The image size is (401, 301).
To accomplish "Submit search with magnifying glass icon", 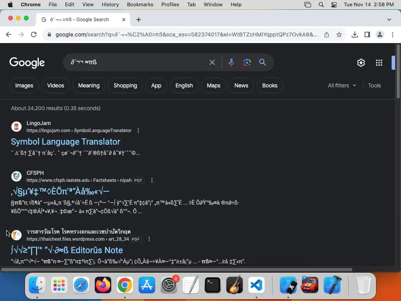I will (x=262, y=62).
